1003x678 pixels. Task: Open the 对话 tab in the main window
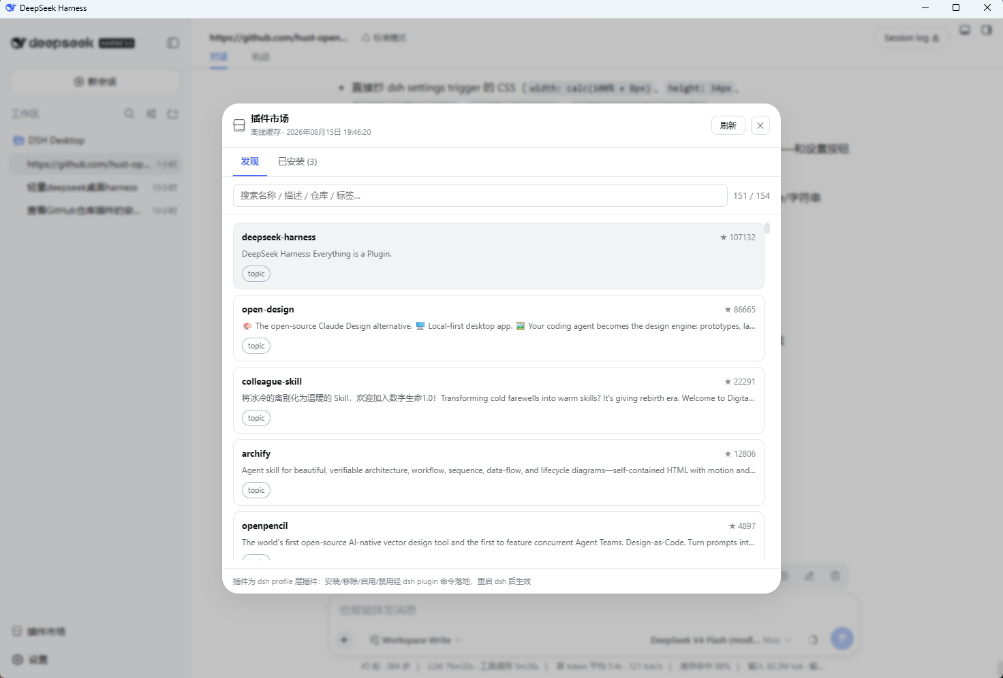(219, 56)
